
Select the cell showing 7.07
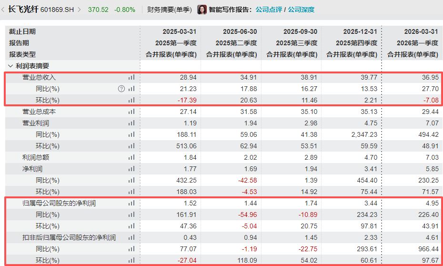point(433,123)
